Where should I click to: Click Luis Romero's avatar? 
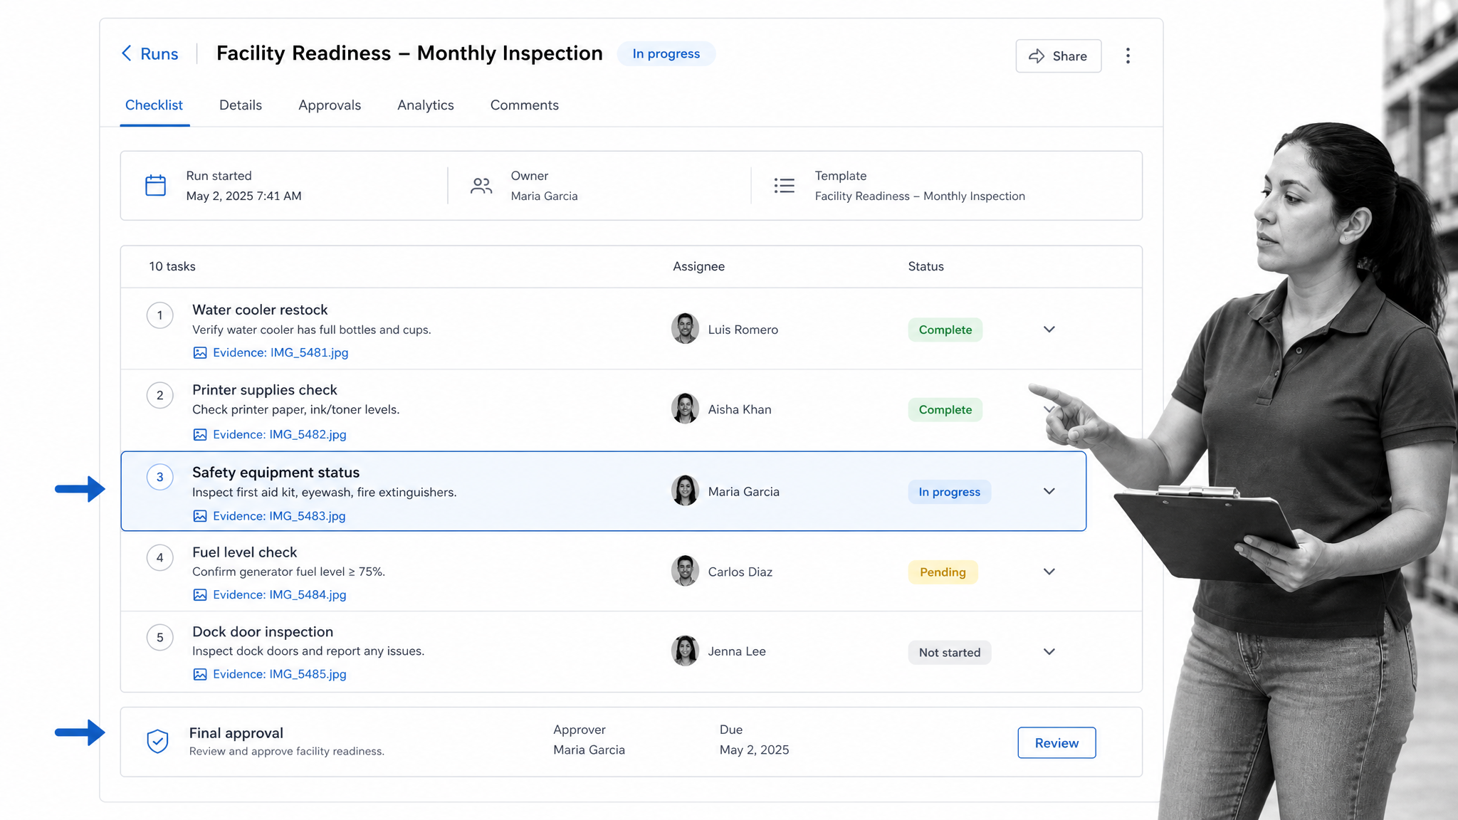[685, 329]
